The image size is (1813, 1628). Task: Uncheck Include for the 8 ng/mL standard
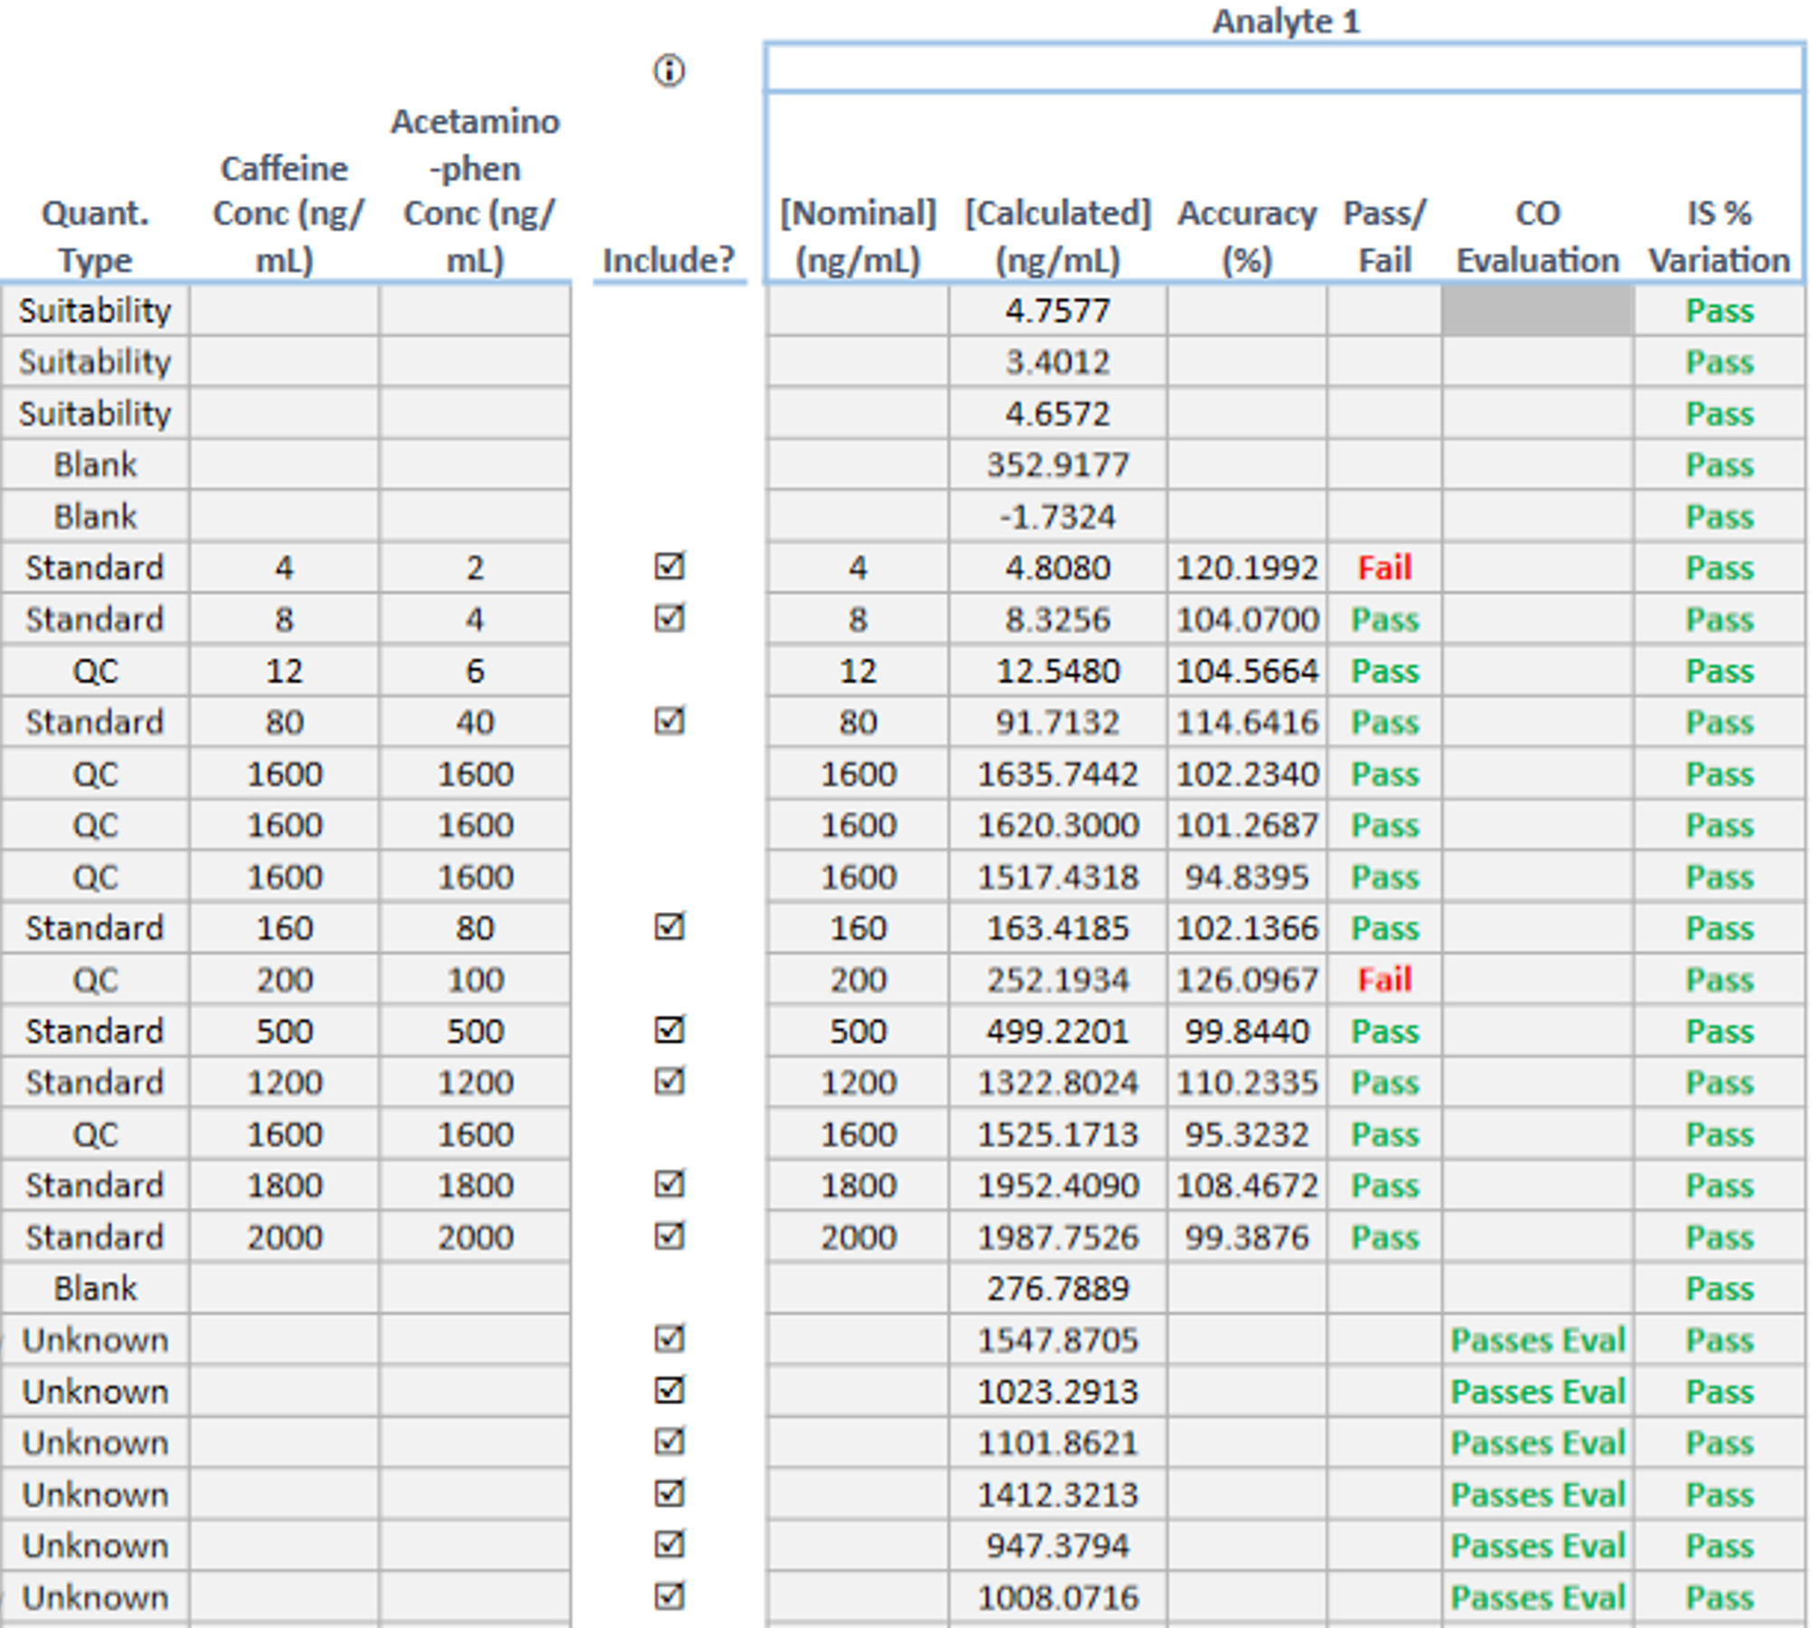(669, 618)
